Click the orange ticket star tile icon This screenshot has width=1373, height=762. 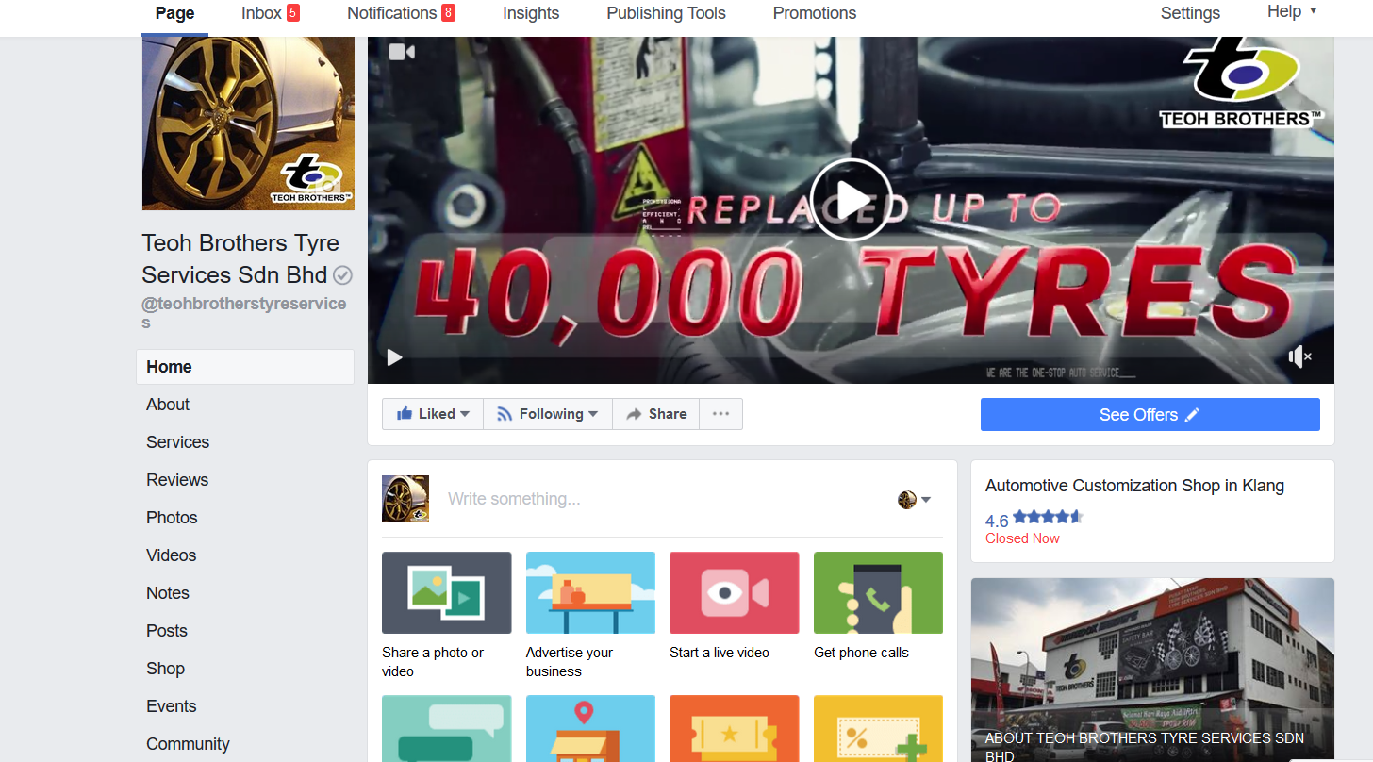point(734,728)
